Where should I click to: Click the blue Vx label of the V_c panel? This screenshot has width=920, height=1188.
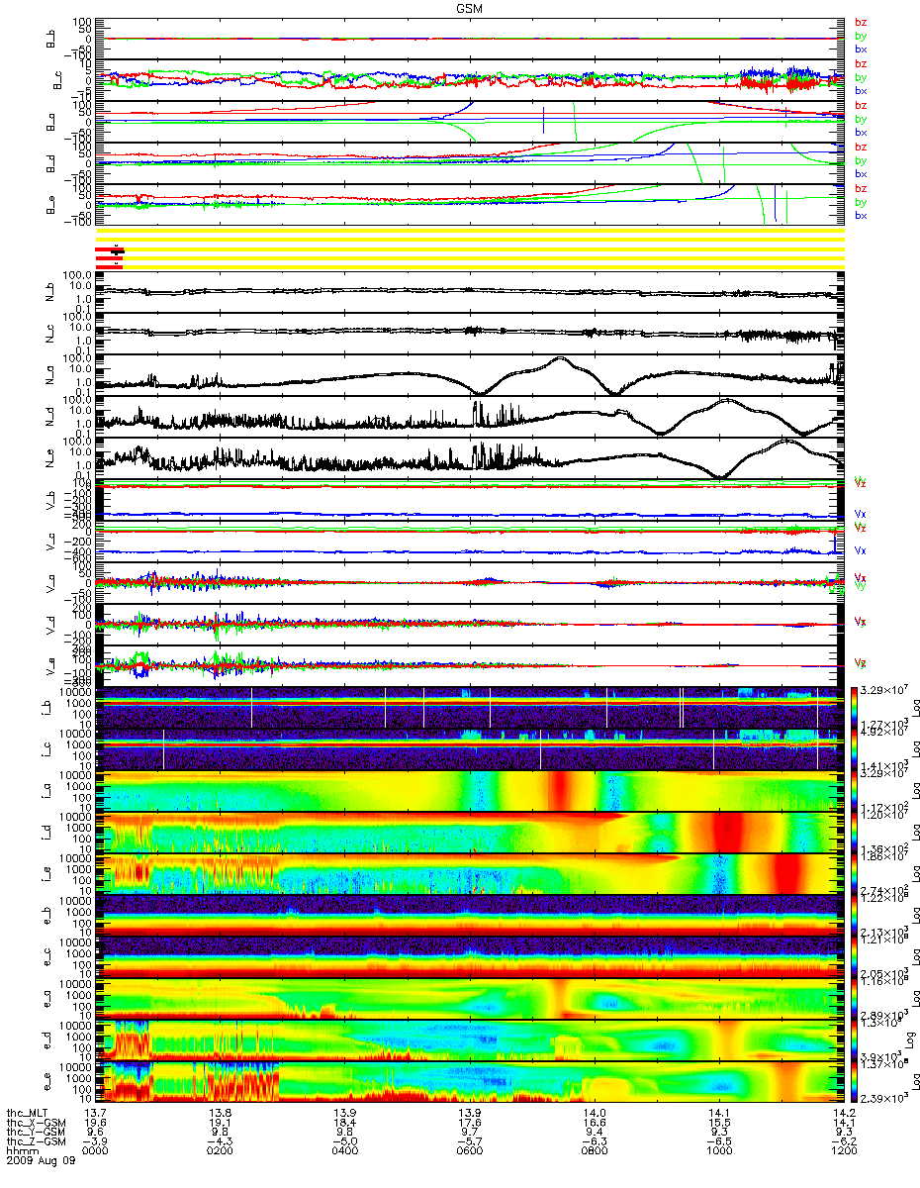point(861,549)
